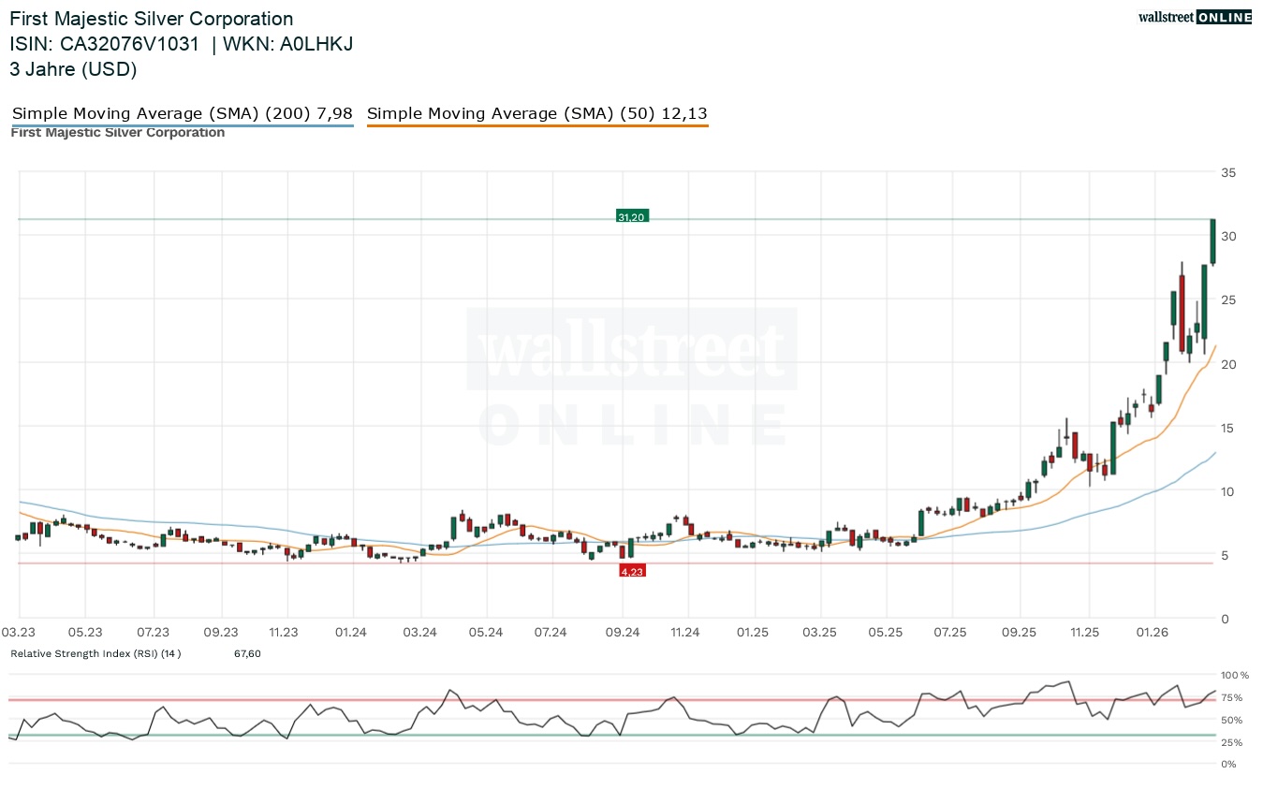Click the First Majestic Silver Corporation title link
This screenshot has width=1263, height=789.
point(151,18)
